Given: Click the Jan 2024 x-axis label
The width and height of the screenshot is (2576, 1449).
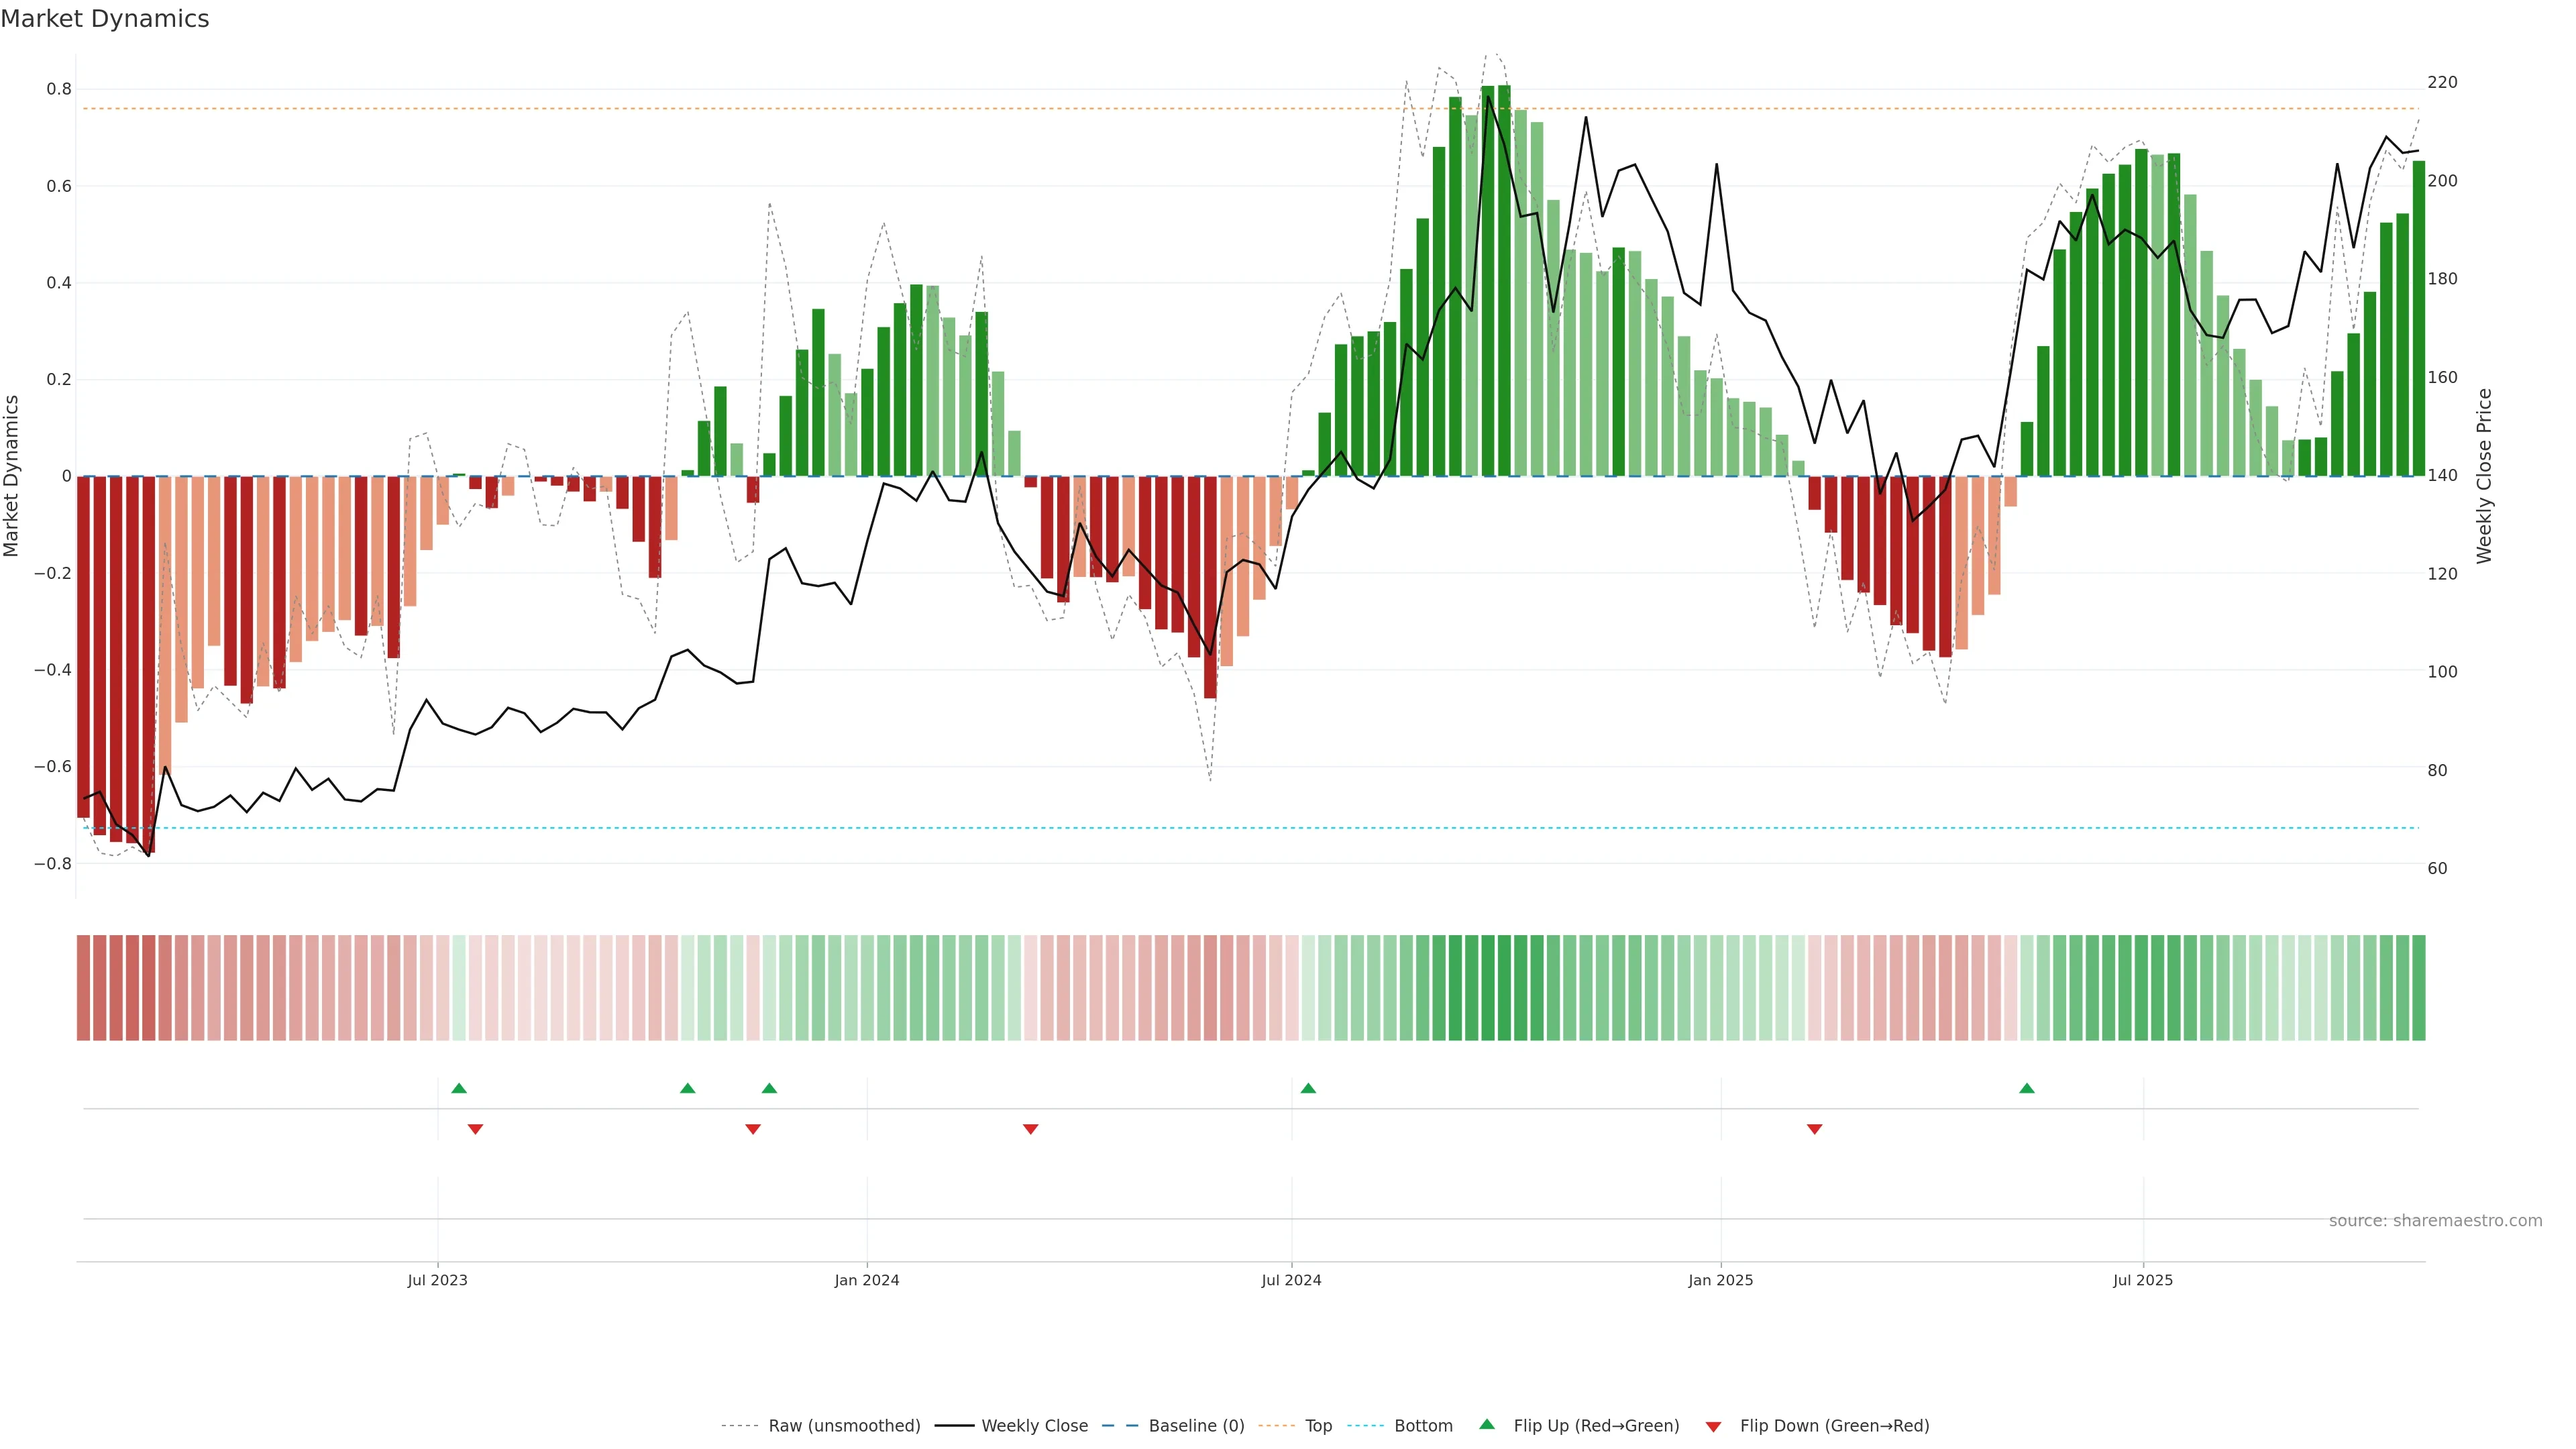Looking at the screenshot, I should pyautogui.click(x=866, y=1280).
